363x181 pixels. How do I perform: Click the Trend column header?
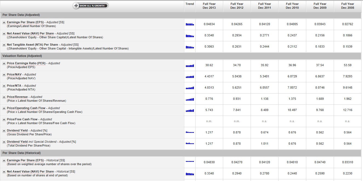190,4
